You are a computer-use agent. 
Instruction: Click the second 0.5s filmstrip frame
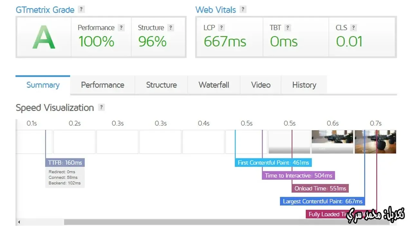(289, 142)
